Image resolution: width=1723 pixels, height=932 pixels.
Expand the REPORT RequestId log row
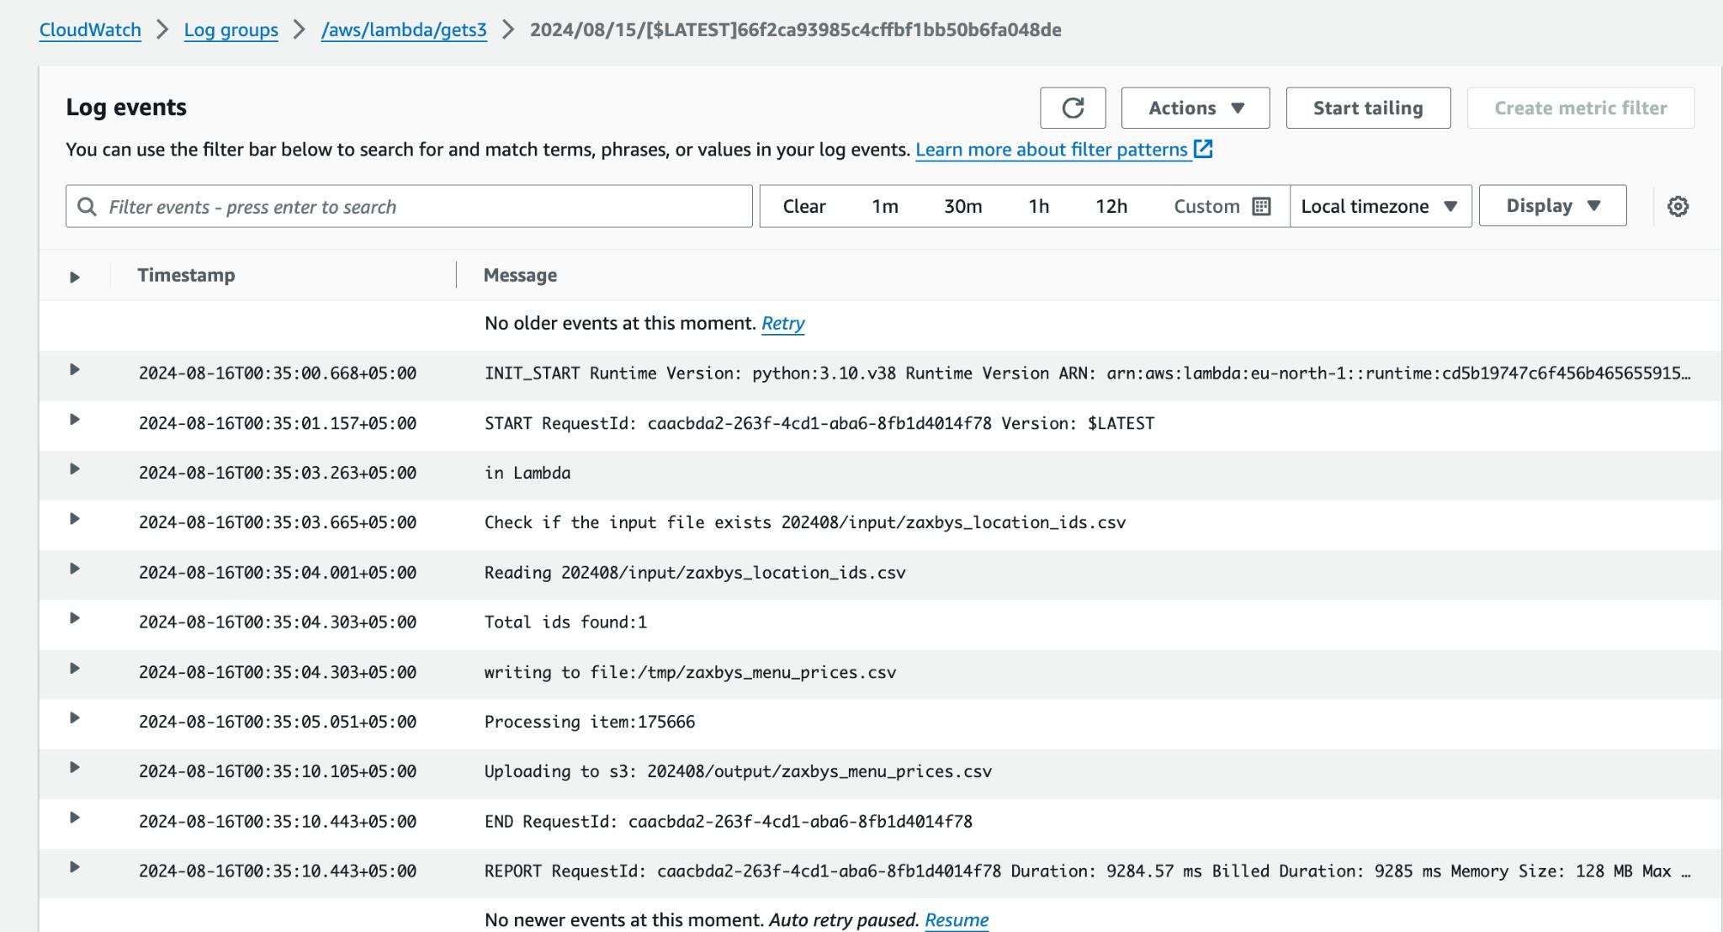point(74,867)
